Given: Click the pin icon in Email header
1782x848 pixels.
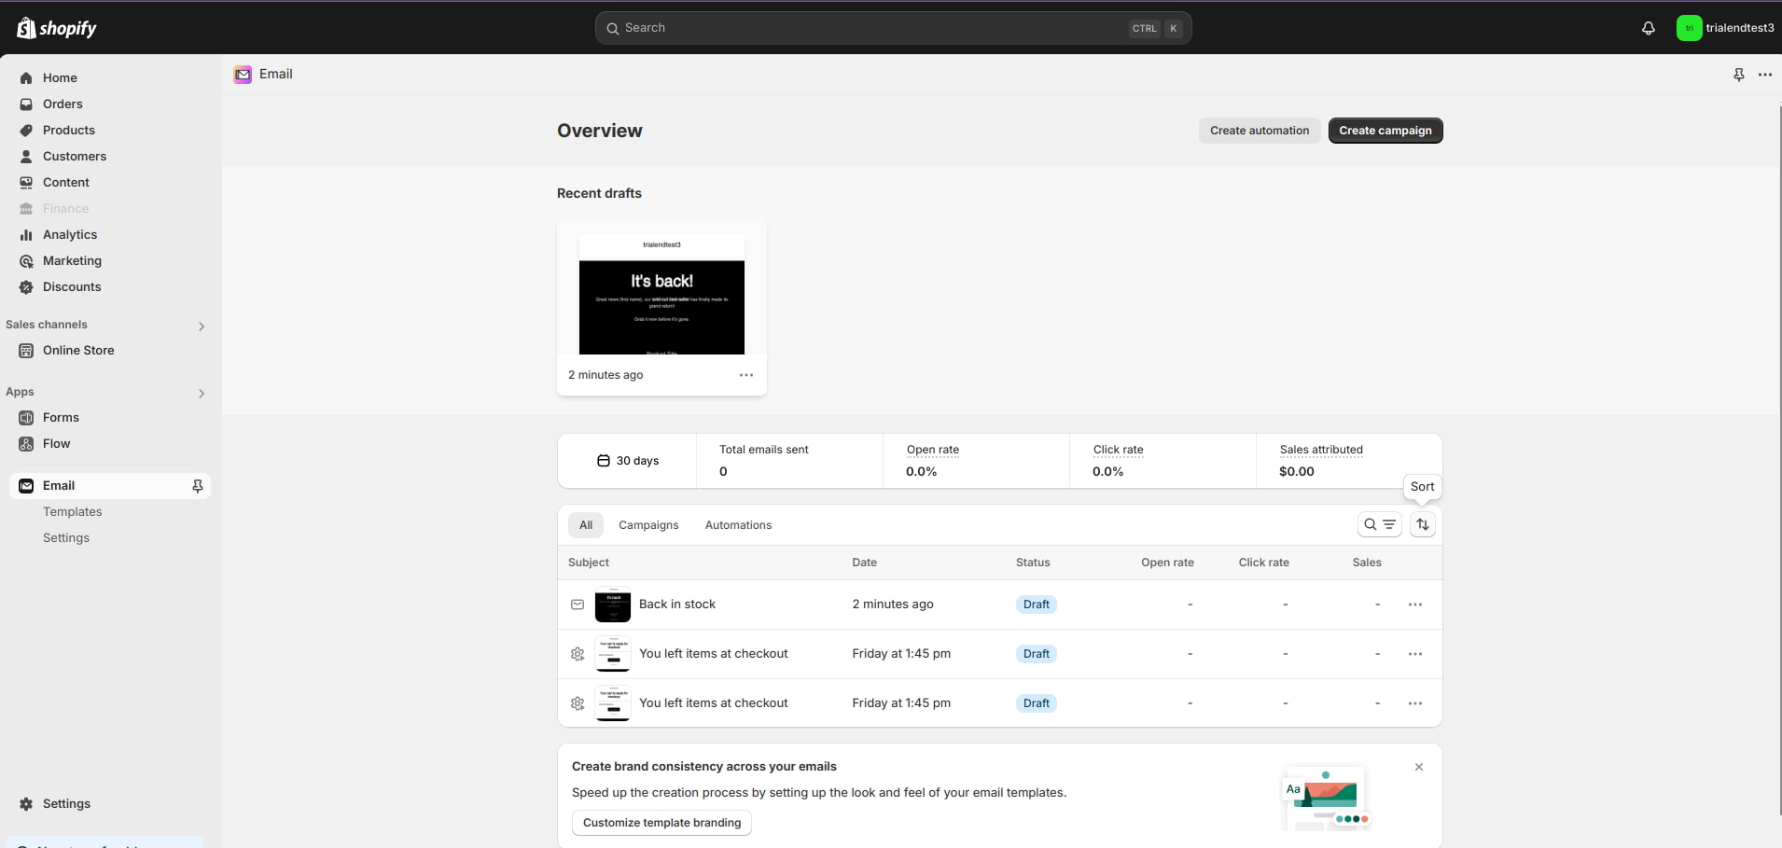Looking at the screenshot, I should coord(1738,75).
